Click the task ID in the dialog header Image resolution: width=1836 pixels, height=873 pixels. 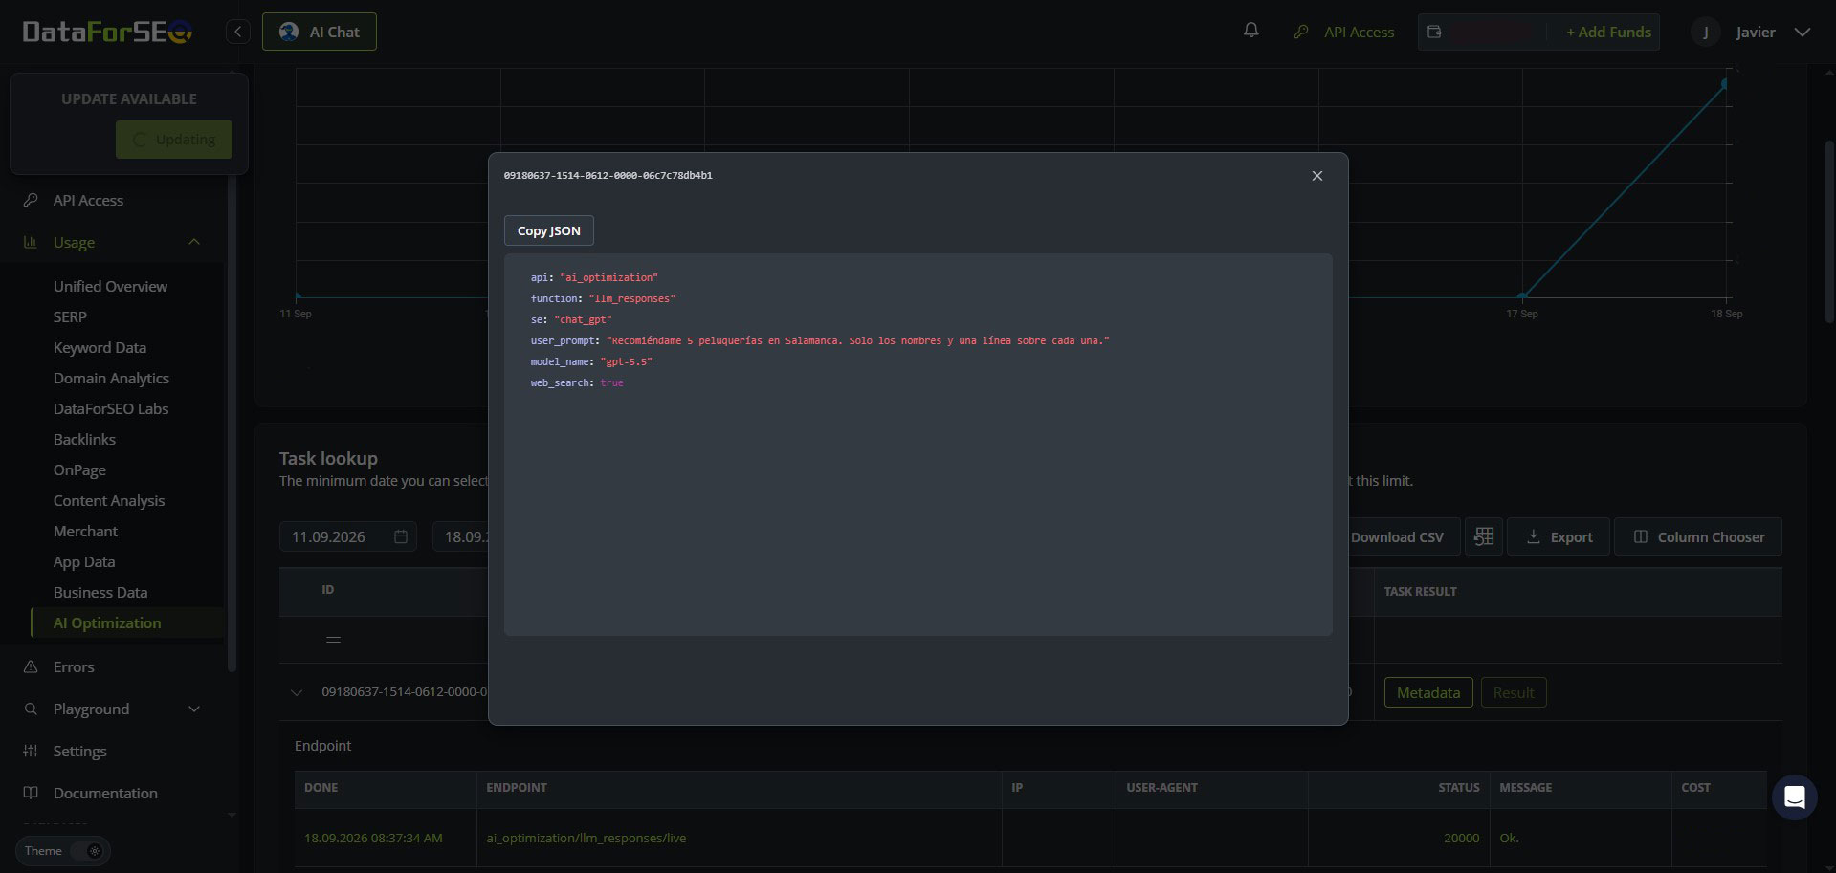tap(608, 176)
